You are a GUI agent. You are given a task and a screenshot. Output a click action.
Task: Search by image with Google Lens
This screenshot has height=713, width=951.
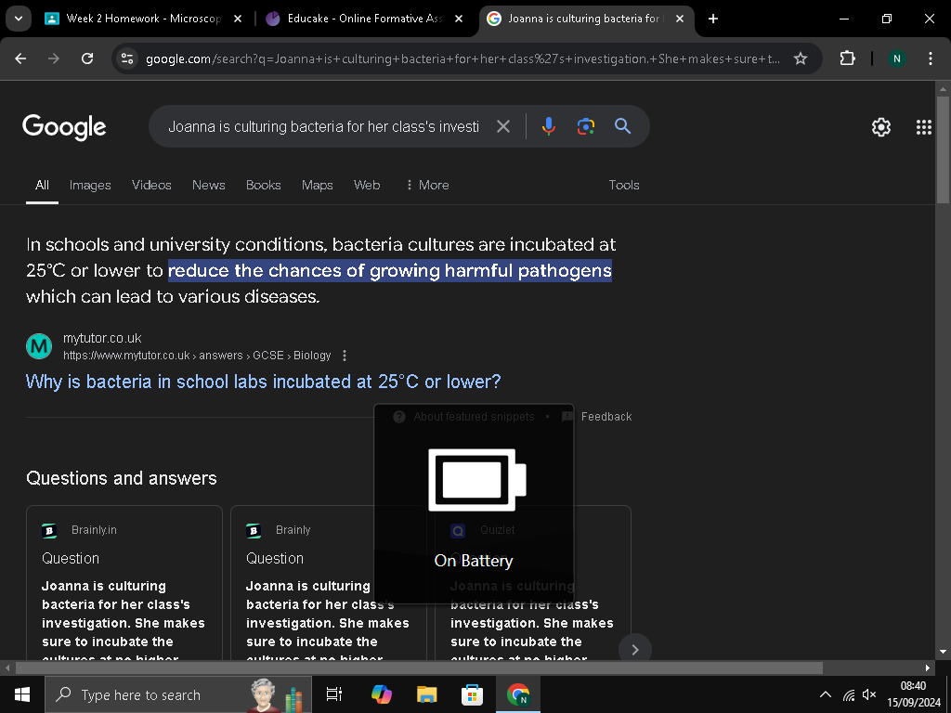coord(585,126)
